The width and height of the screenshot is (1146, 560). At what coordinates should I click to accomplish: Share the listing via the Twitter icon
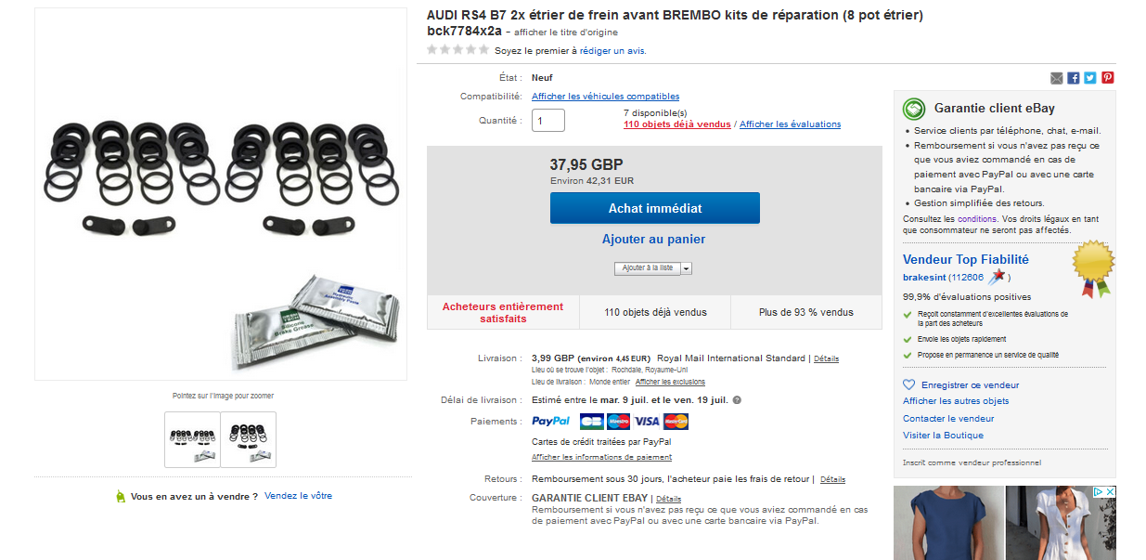click(1090, 78)
